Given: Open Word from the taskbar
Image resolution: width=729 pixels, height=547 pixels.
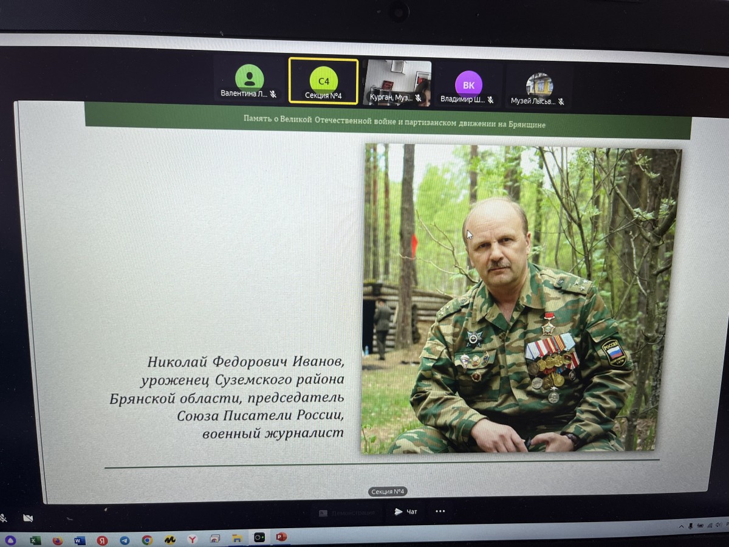Looking at the screenshot, I should [80, 540].
